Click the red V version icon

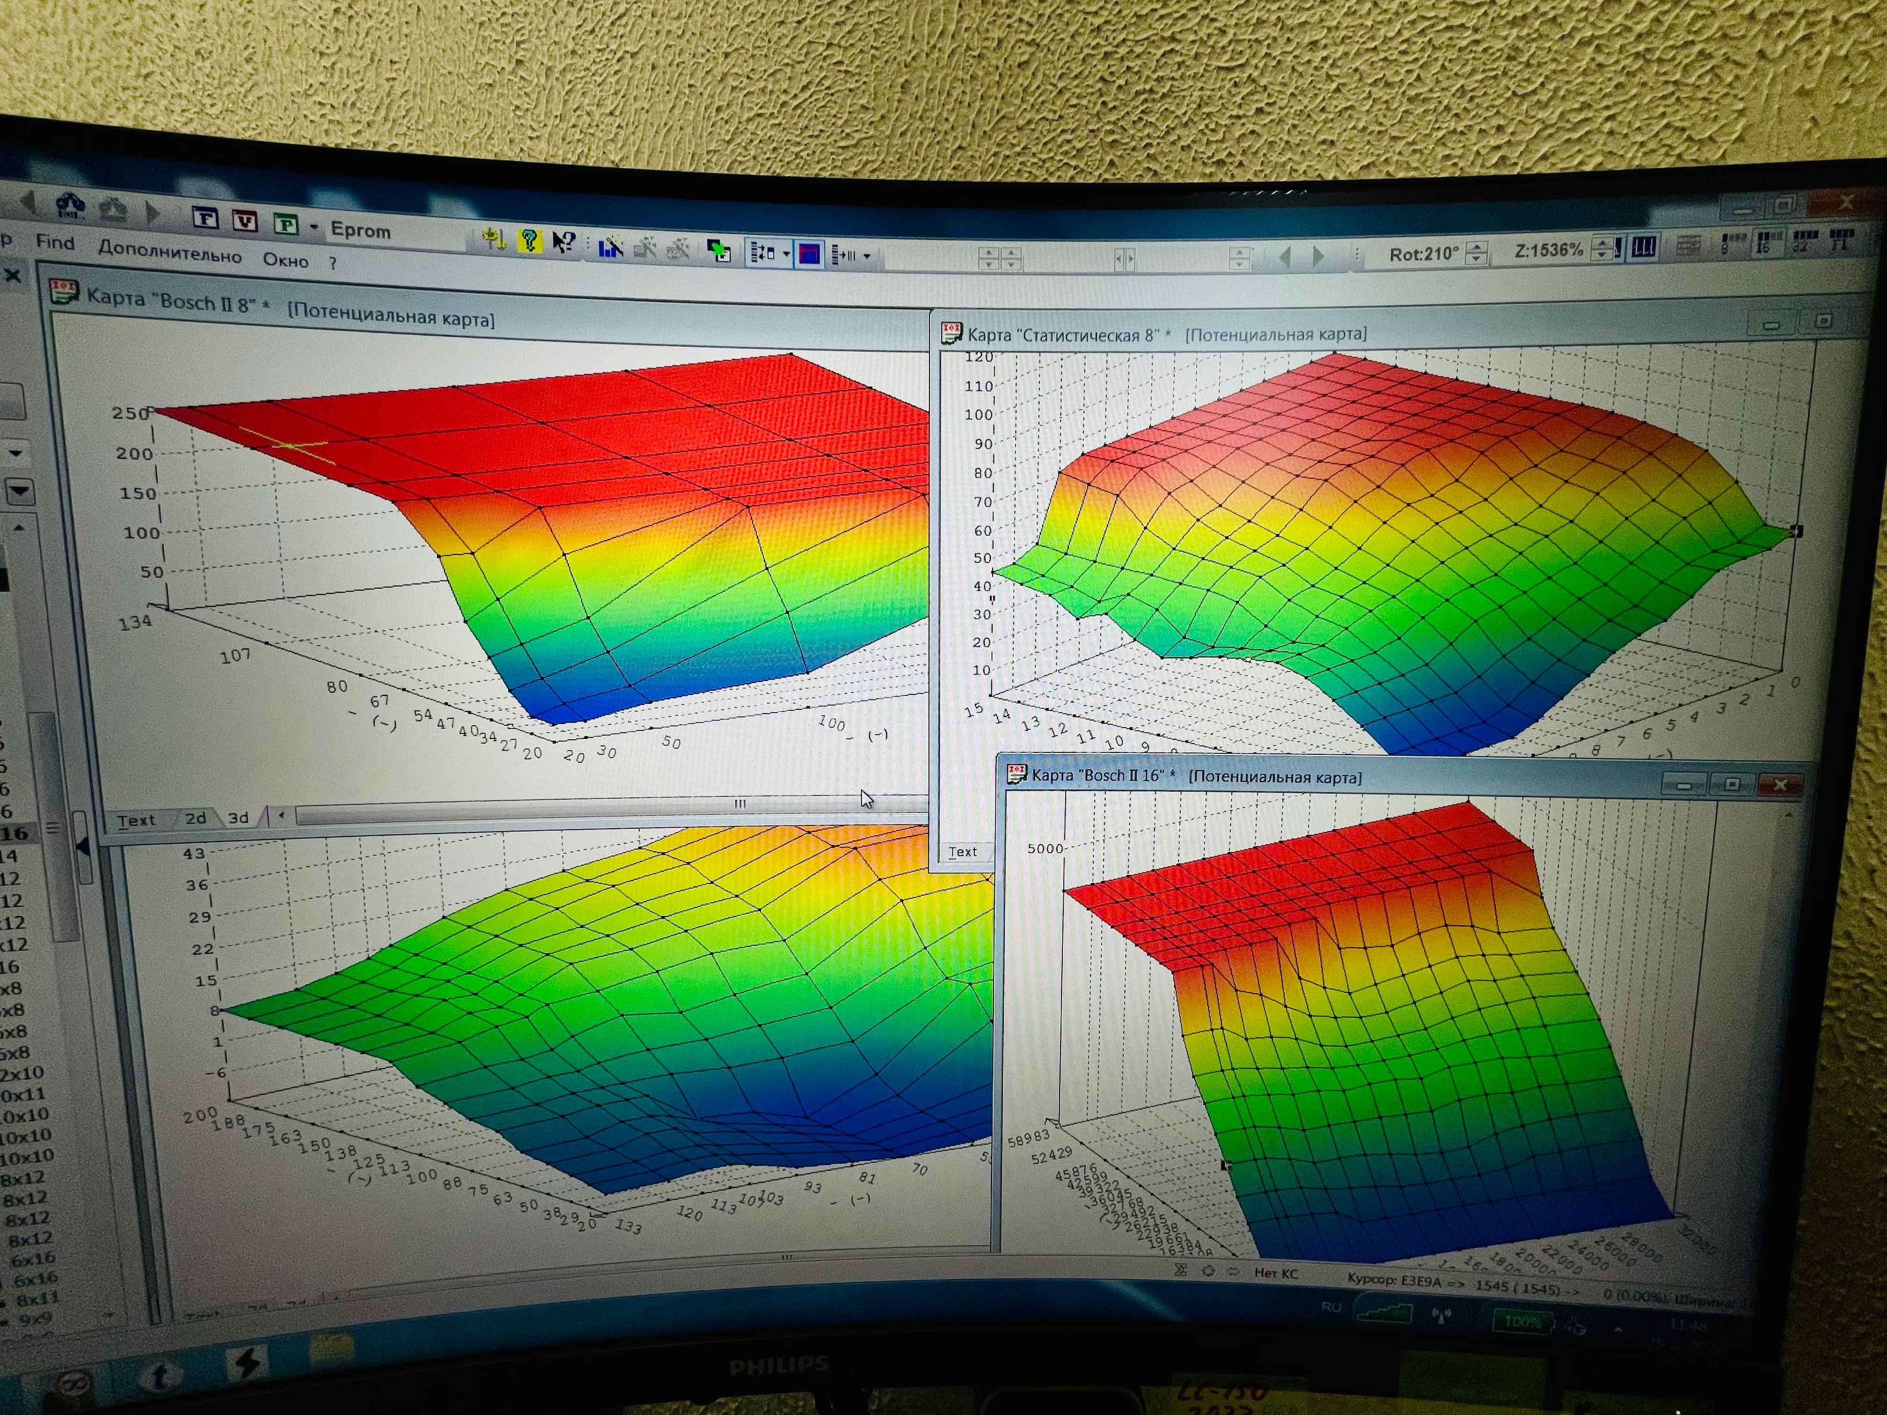245,222
